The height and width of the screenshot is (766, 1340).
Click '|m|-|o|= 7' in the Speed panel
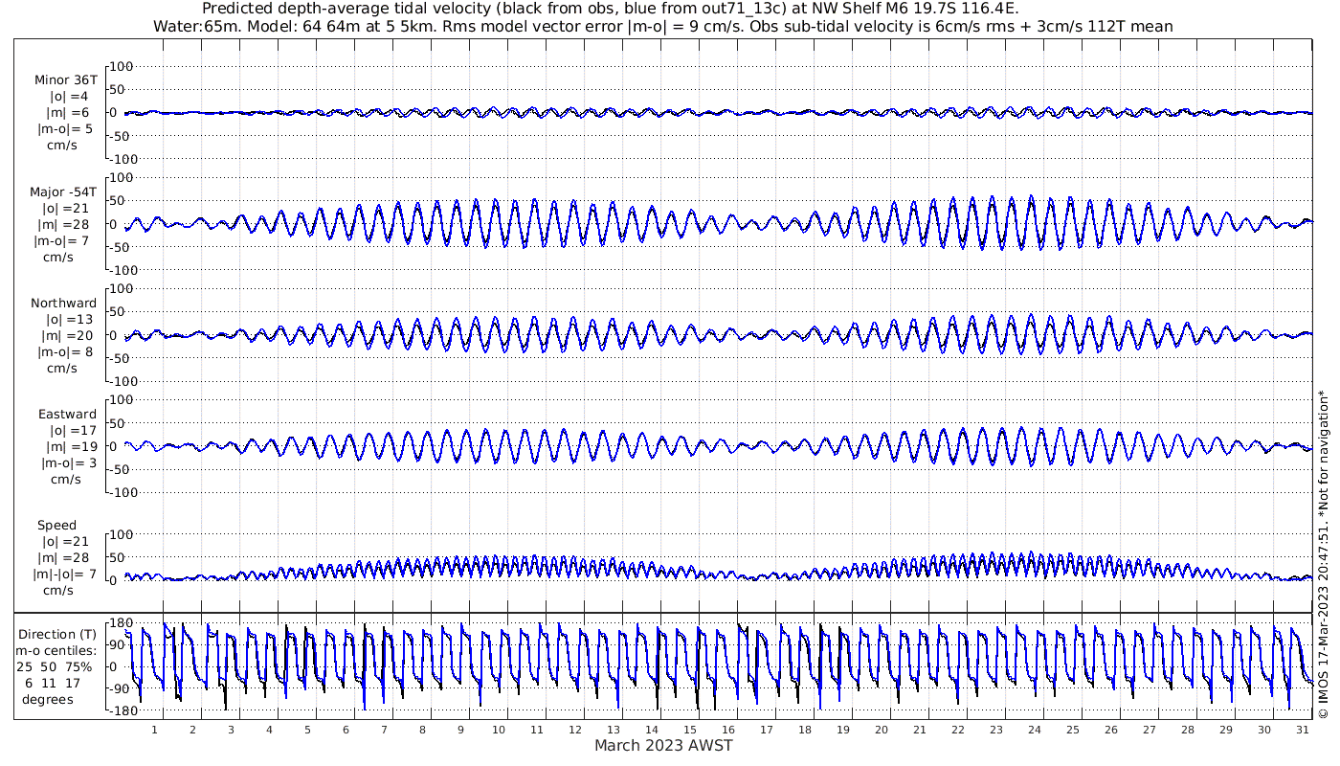pos(63,574)
